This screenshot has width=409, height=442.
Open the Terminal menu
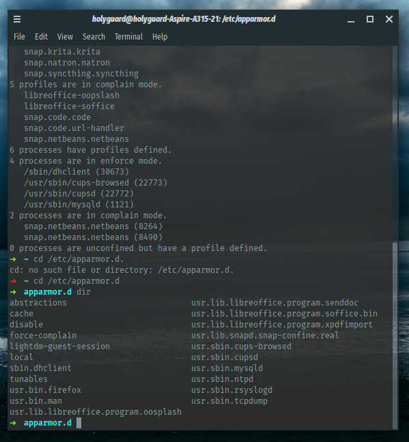coord(129,37)
